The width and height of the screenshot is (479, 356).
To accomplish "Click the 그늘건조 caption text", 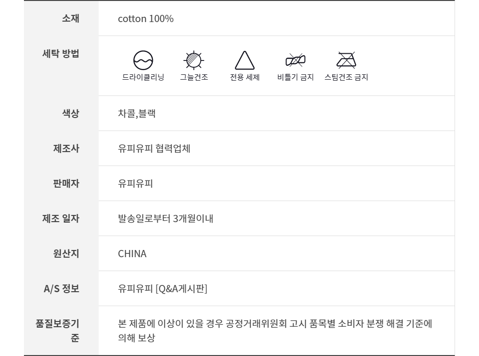I will pyautogui.click(x=194, y=77).
